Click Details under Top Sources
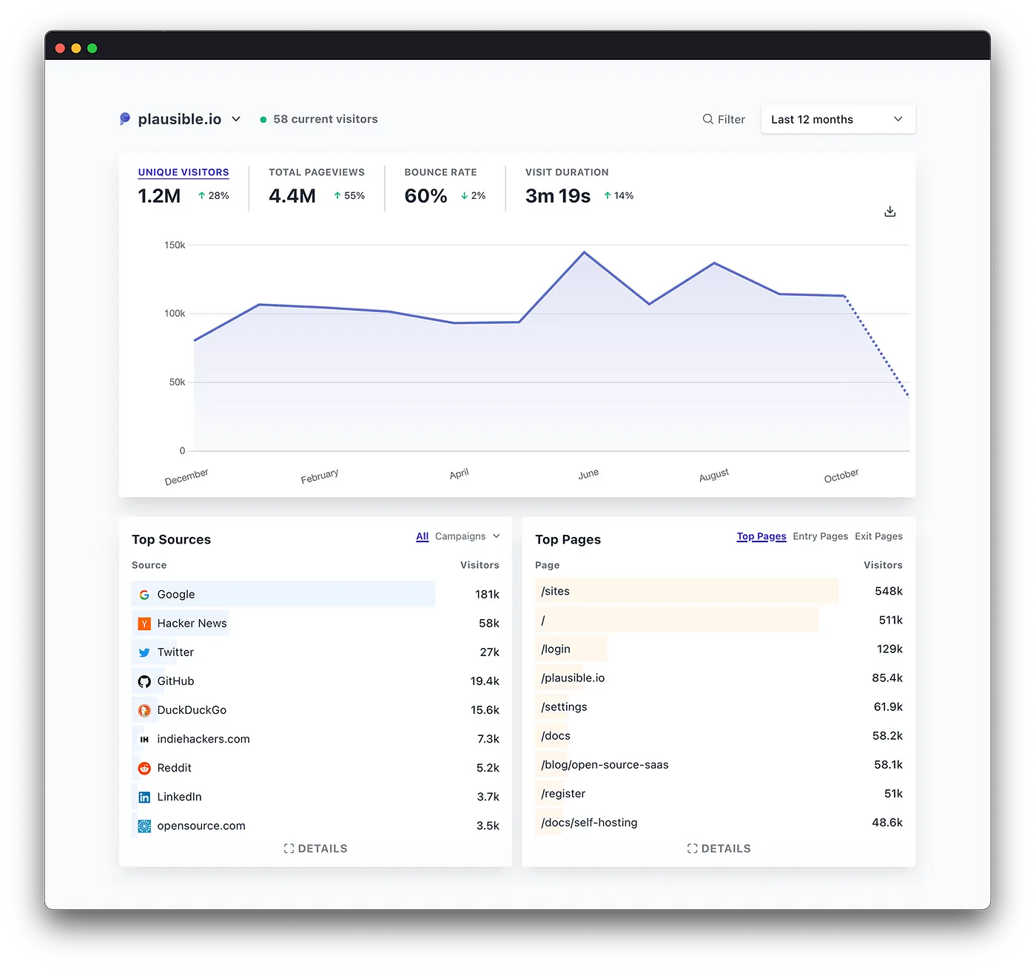 coord(315,848)
